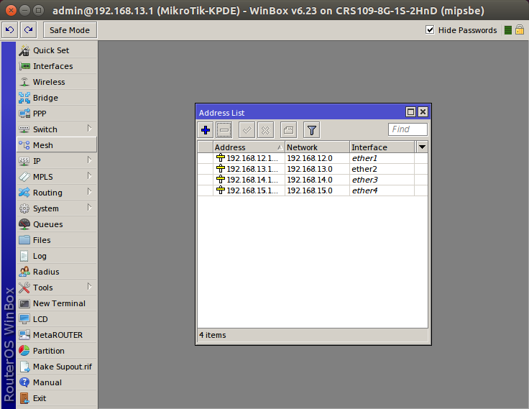
Task: Sort by the Network column header
Action: 317,147
